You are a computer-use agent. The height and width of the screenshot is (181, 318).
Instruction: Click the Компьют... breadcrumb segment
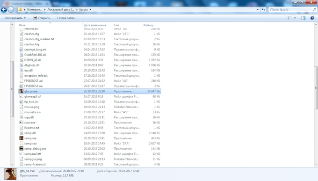tap(35, 9)
